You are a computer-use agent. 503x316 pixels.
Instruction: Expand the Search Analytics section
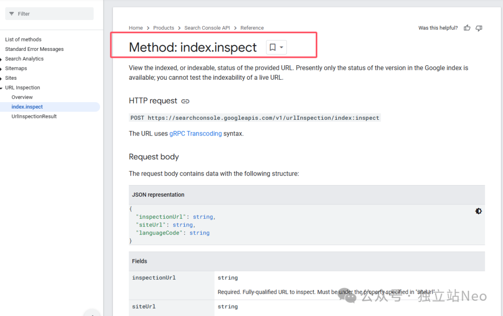click(x=2, y=59)
